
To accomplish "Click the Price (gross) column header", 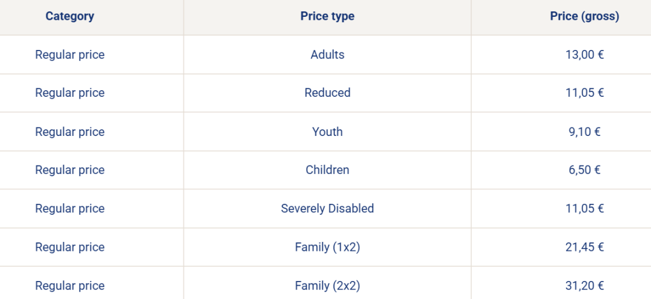I will [584, 16].
